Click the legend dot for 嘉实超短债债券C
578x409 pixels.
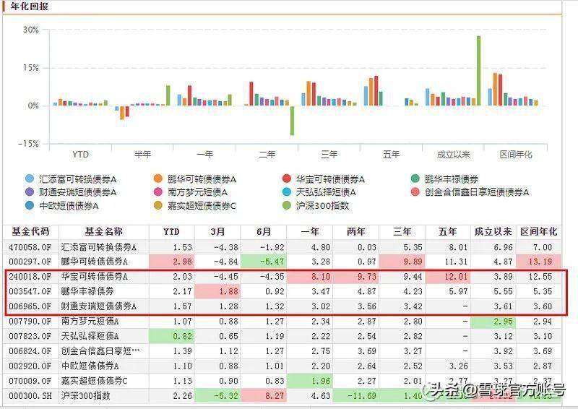click(158, 206)
